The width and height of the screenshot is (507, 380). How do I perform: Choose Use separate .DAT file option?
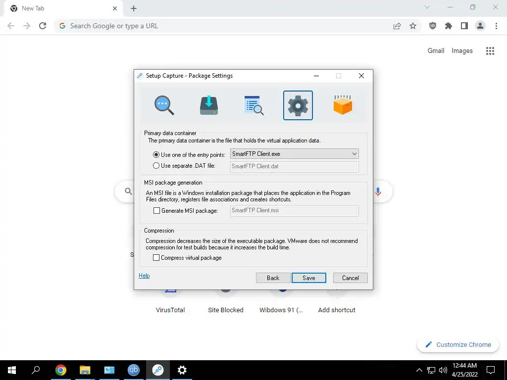[x=184, y=166]
